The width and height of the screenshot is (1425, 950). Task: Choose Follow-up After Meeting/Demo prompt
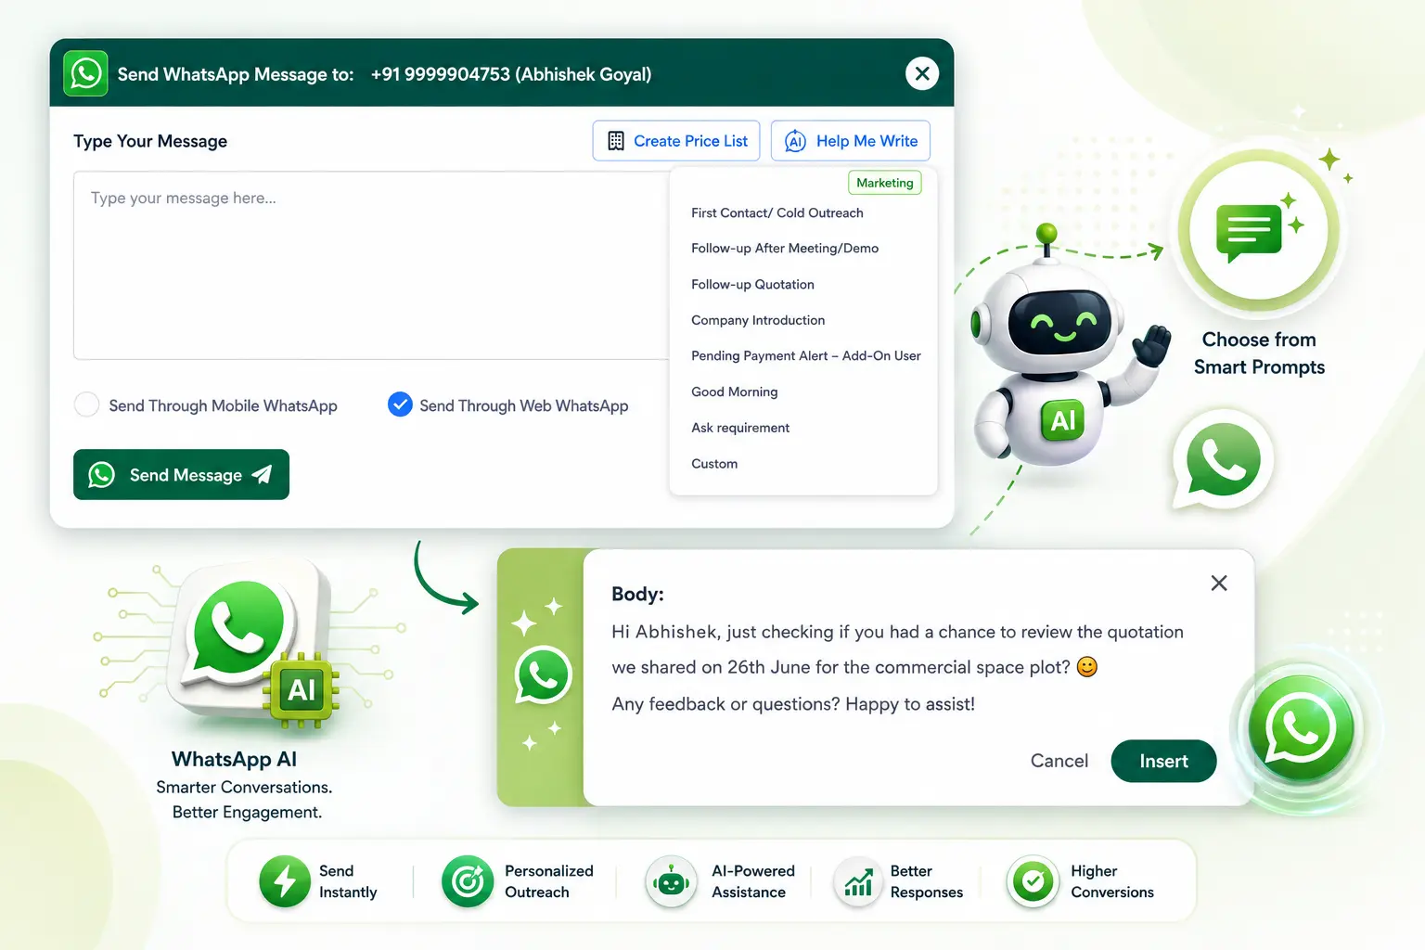[x=785, y=248]
